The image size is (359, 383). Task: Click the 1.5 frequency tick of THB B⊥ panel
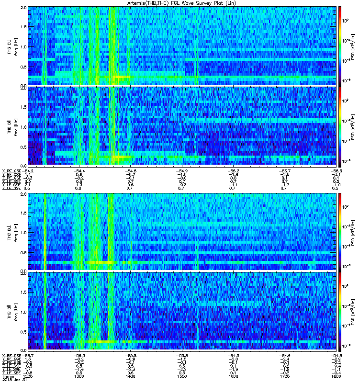(x=23, y=27)
